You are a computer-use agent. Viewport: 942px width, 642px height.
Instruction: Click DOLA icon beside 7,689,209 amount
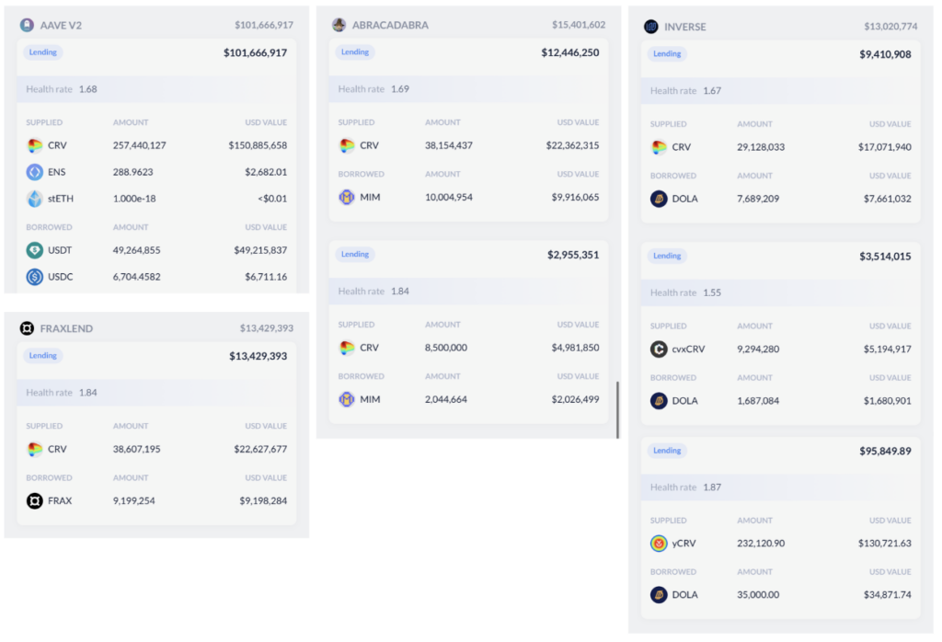(x=659, y=199)
